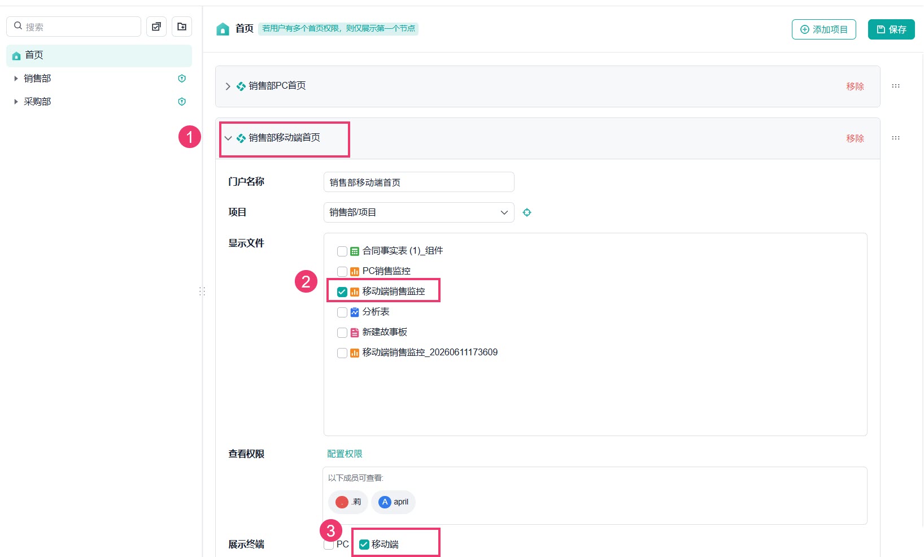924x557 pixels.
Task: Click the blue icon of 分析表
Action: point(355,312)
